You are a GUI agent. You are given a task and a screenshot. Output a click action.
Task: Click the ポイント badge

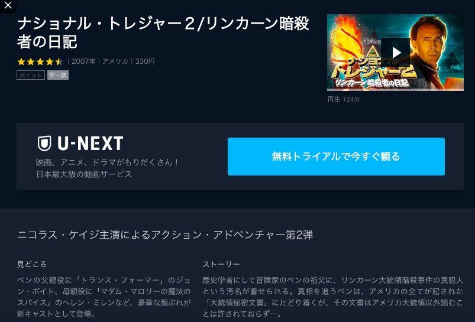coord(31,75)
